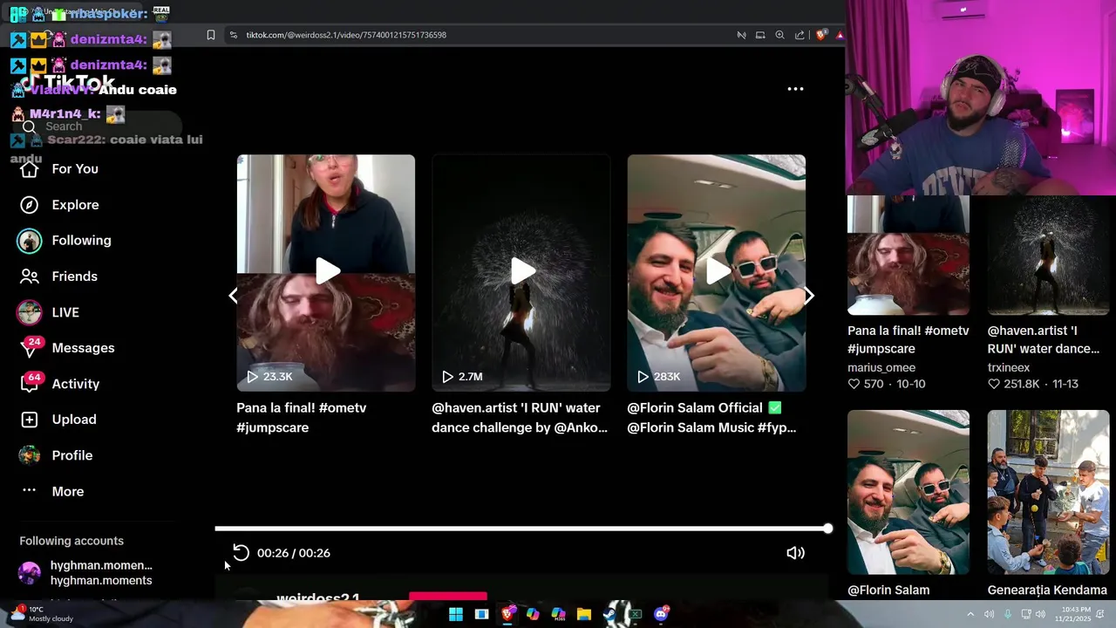This screenshot has width=1116, height=628.
Task: Click the marius_omee author name
Action: (x=881, y=368)
